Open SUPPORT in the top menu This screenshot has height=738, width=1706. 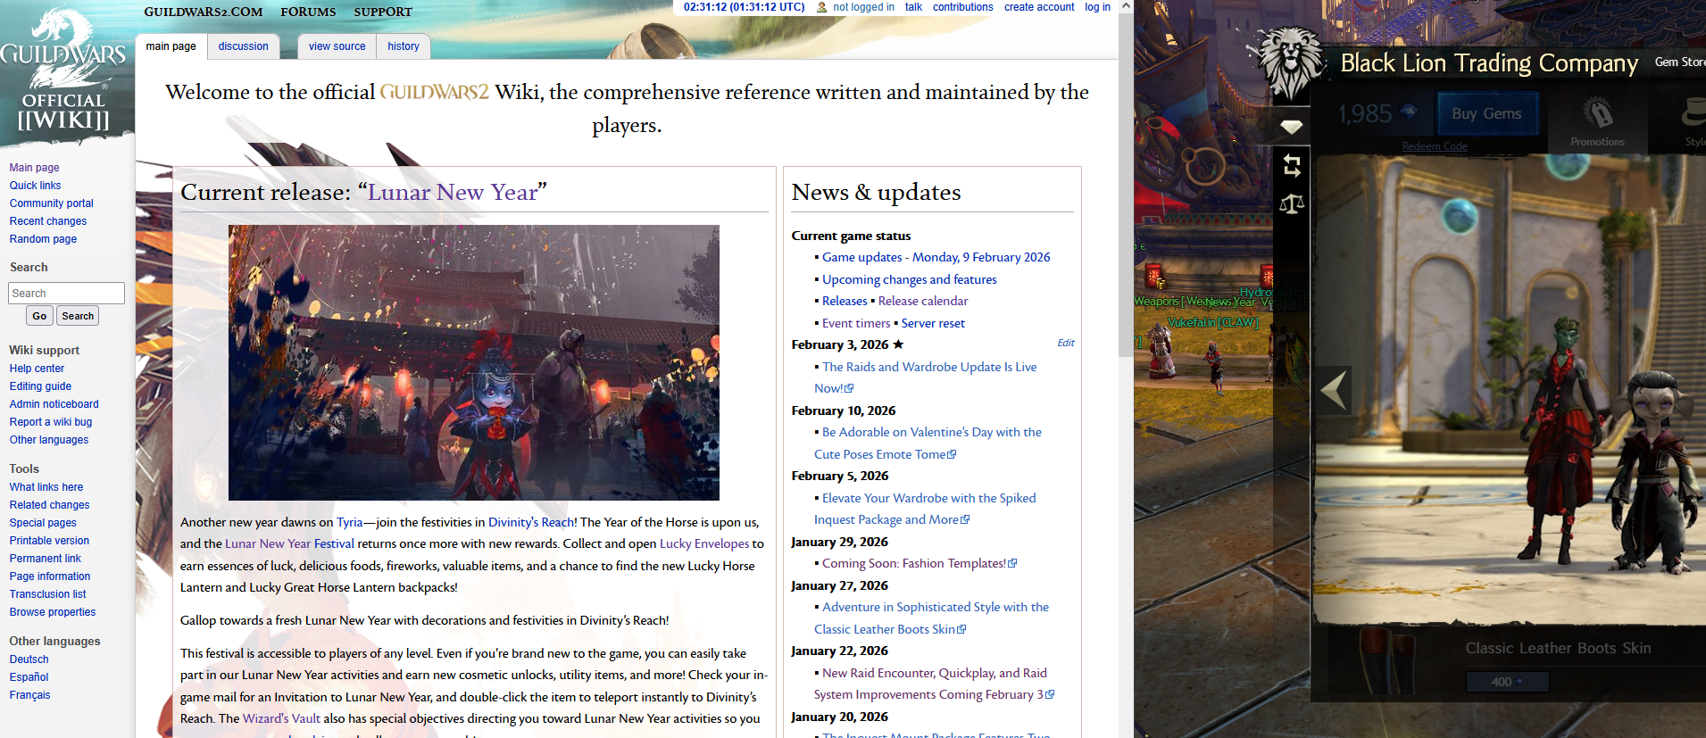coord(383,12)
